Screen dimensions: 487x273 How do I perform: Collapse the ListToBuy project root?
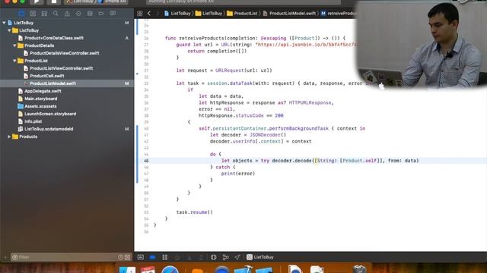[x=4, y=23]
